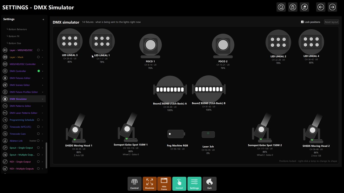The width and height of the screenshot is (344, 193).
Task: Click the Ableton Link sidebar icon
Action: point(5,141)
